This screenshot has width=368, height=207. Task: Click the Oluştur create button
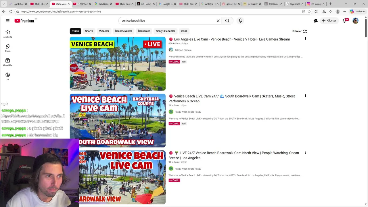click(329, 21)
